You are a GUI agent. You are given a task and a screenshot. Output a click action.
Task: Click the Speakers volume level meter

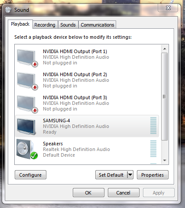coord(153,149)
